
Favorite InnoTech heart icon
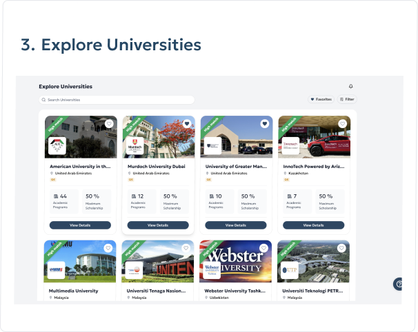[x=342, y=123]
